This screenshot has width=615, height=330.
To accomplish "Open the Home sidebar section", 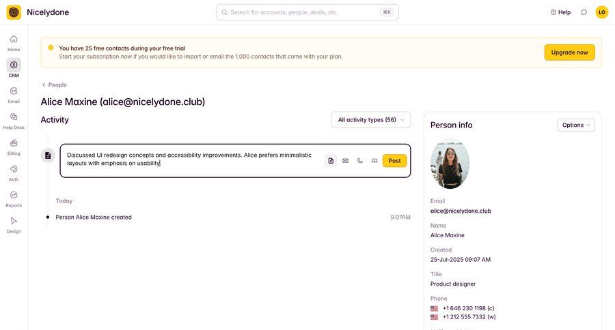I will point(14,43).
